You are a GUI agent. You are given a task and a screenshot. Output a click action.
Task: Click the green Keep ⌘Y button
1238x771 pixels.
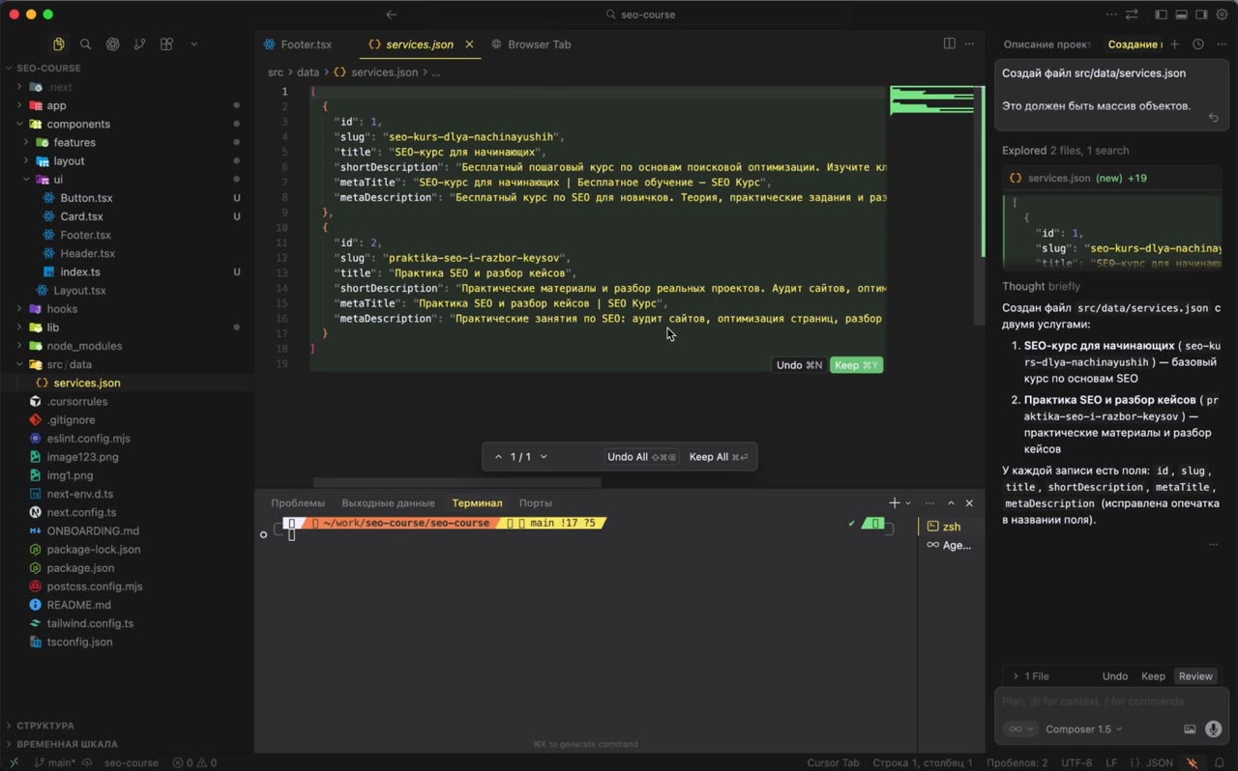(856, 364)
